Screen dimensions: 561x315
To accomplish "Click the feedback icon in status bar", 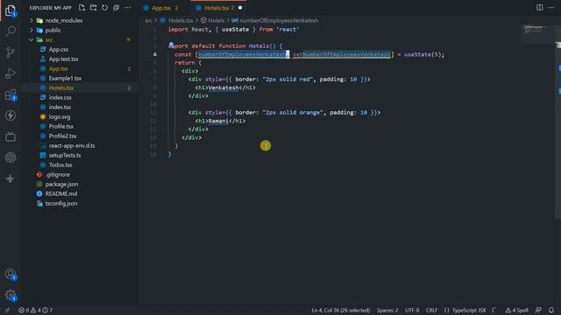I will [x=538, y=310].
